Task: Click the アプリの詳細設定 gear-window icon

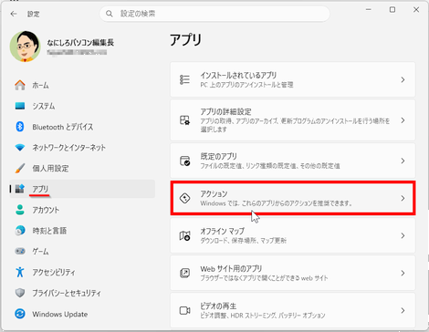Action: 184,120
